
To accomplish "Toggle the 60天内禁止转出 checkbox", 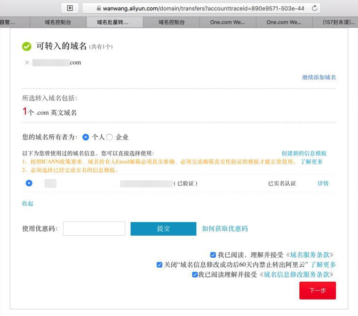I will pyautogui.click(x=159, y=265).
